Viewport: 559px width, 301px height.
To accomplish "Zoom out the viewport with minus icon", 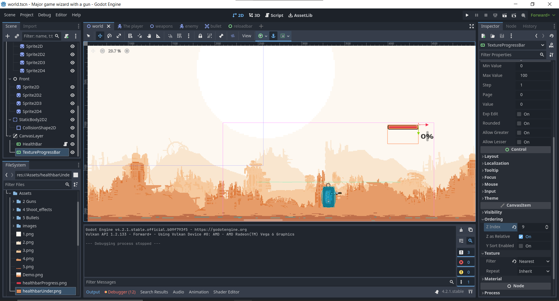I will point(102,51).
